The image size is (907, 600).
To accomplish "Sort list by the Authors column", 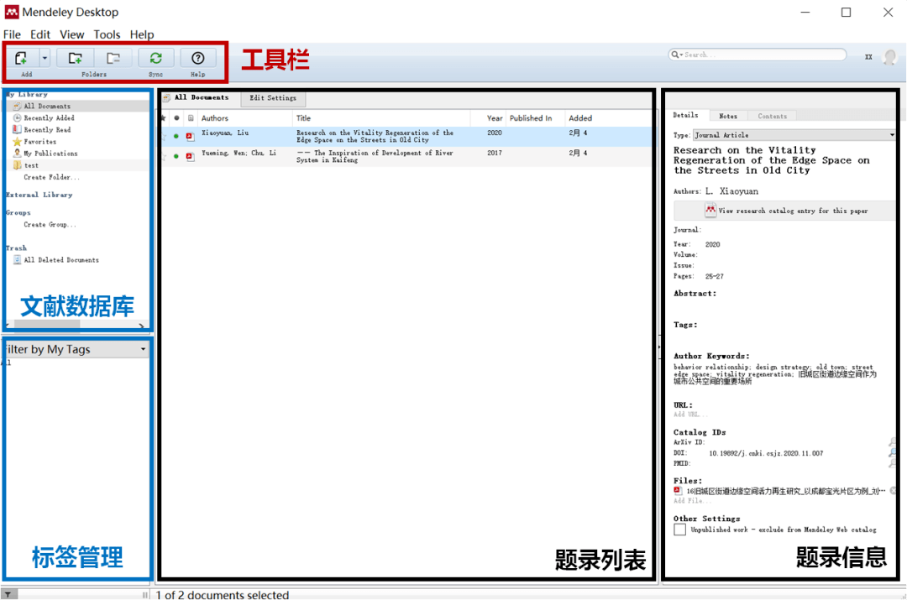I will tap(215, 118).
